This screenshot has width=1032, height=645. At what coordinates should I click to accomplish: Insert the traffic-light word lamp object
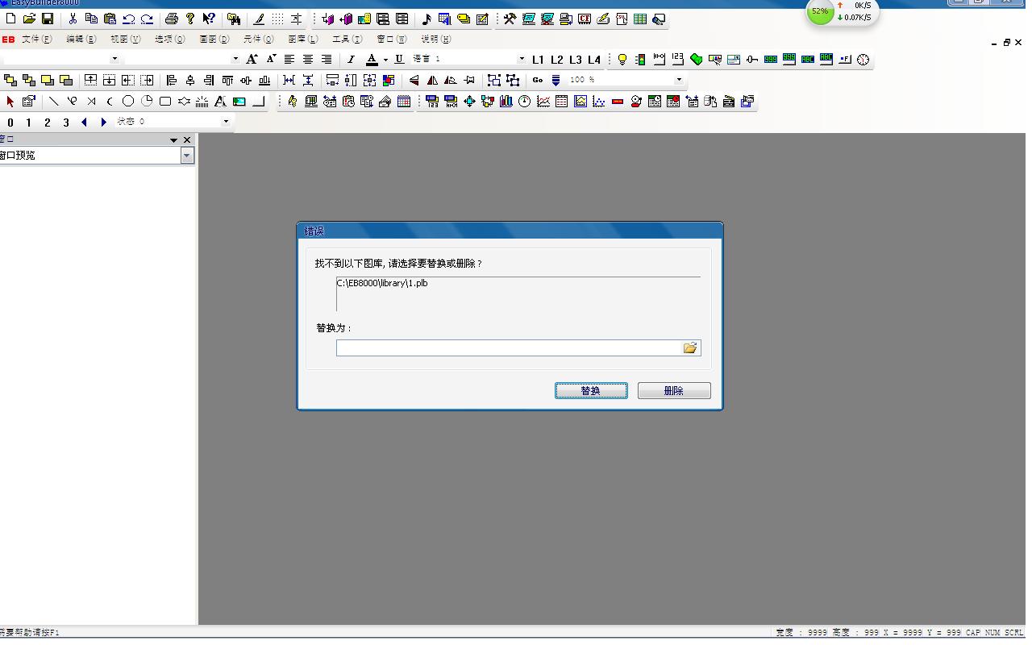(640, 59)
